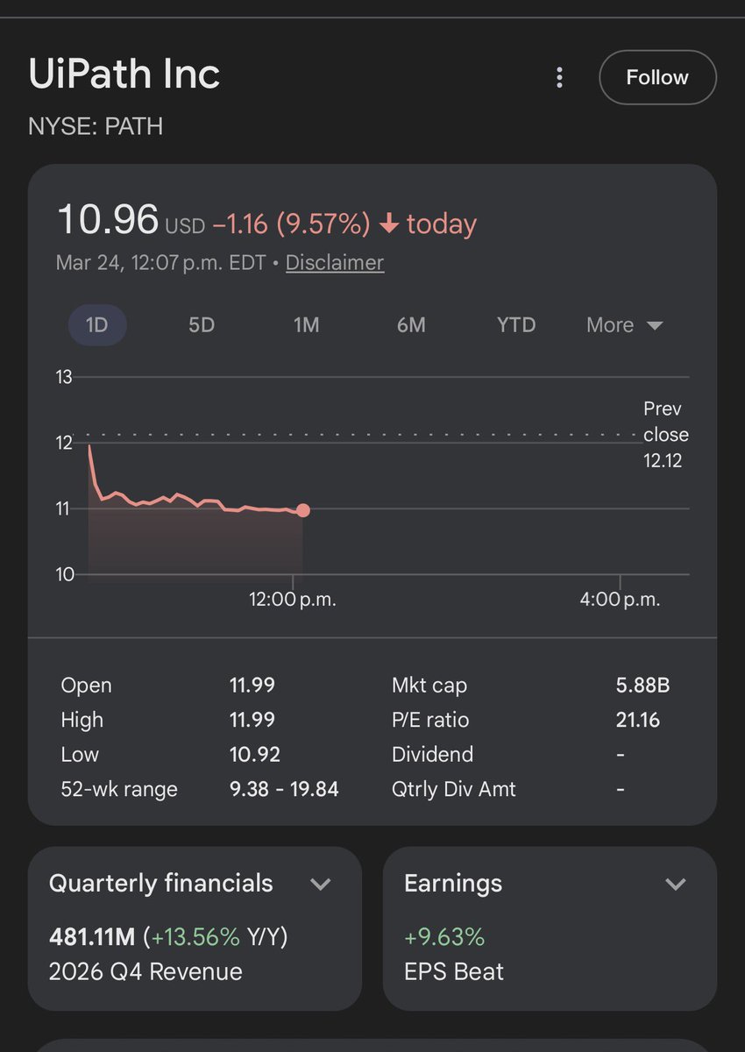Expand the Quarterly financials card
The height and width of the screenshot is (1052, 745).
321,884
